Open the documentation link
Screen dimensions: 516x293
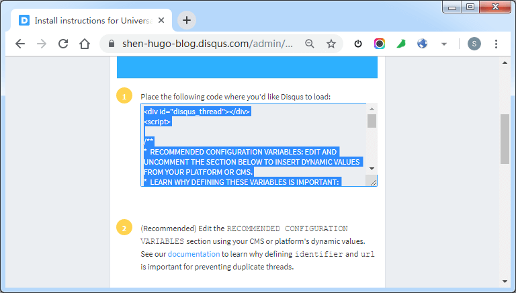(x=193, y=254)
